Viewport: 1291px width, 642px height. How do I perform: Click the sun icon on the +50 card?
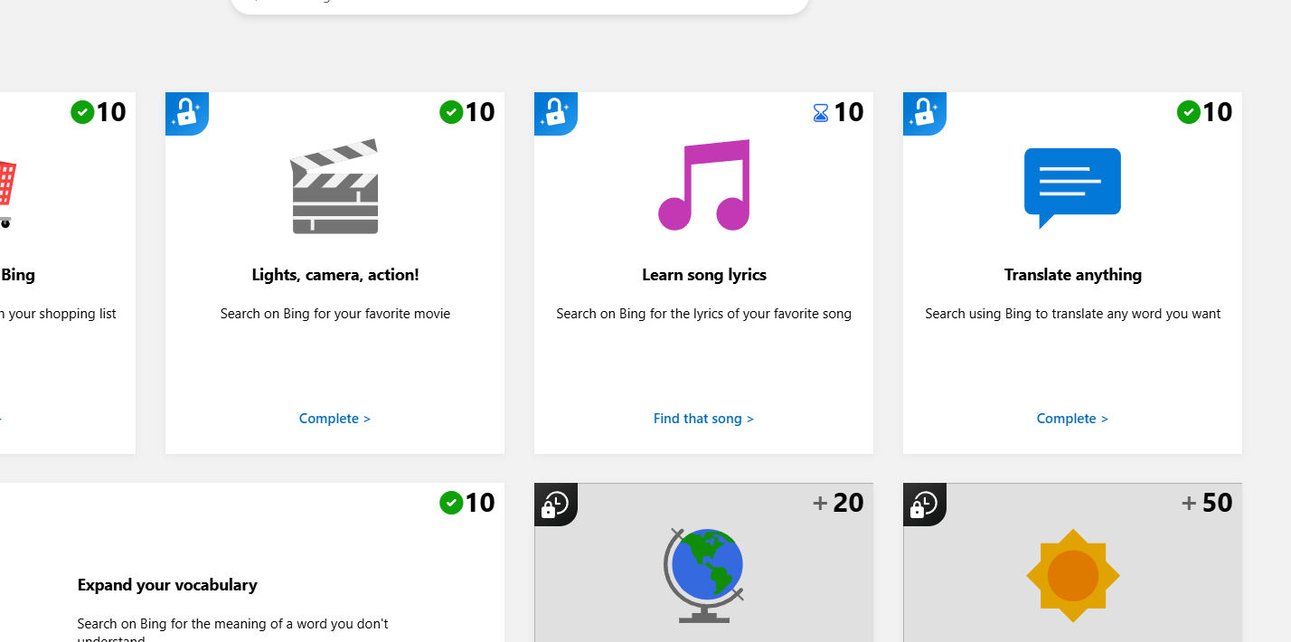[x=1072, y=575]
